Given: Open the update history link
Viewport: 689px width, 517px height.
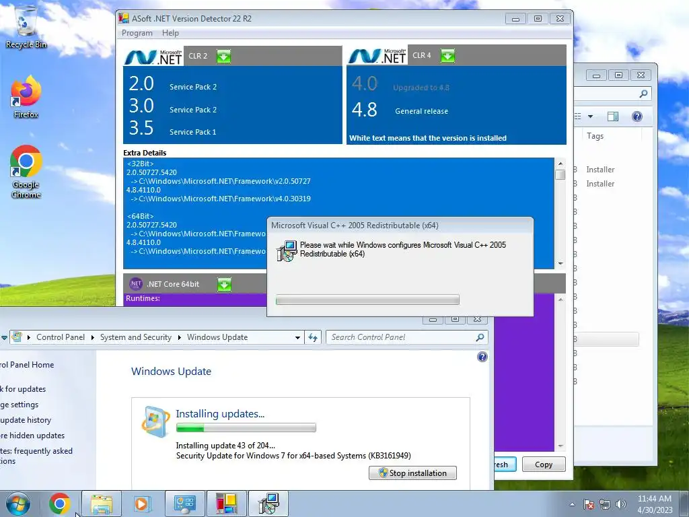Looking at the screenshot, I should tap(26, 420).
